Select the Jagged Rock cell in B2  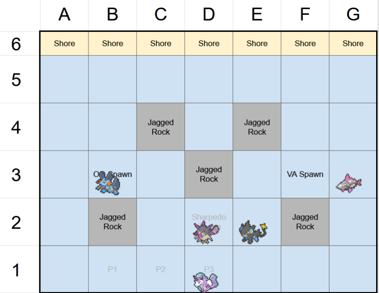point(112,222)
